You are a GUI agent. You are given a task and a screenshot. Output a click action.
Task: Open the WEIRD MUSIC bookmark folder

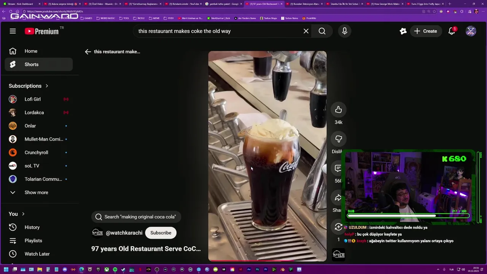point(106,18)
